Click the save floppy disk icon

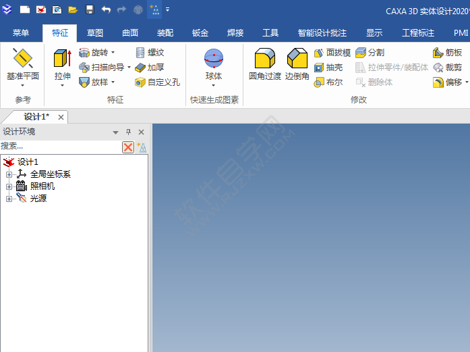click(90, 9)
